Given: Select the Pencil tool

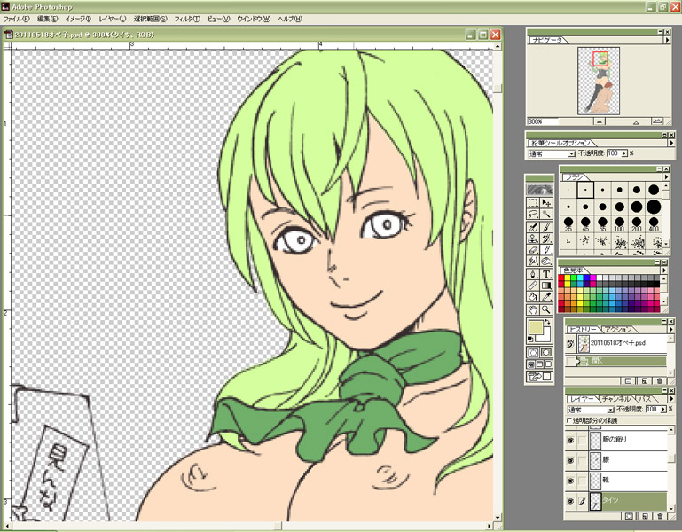Looking at the screenshot, I should (546, 250).
